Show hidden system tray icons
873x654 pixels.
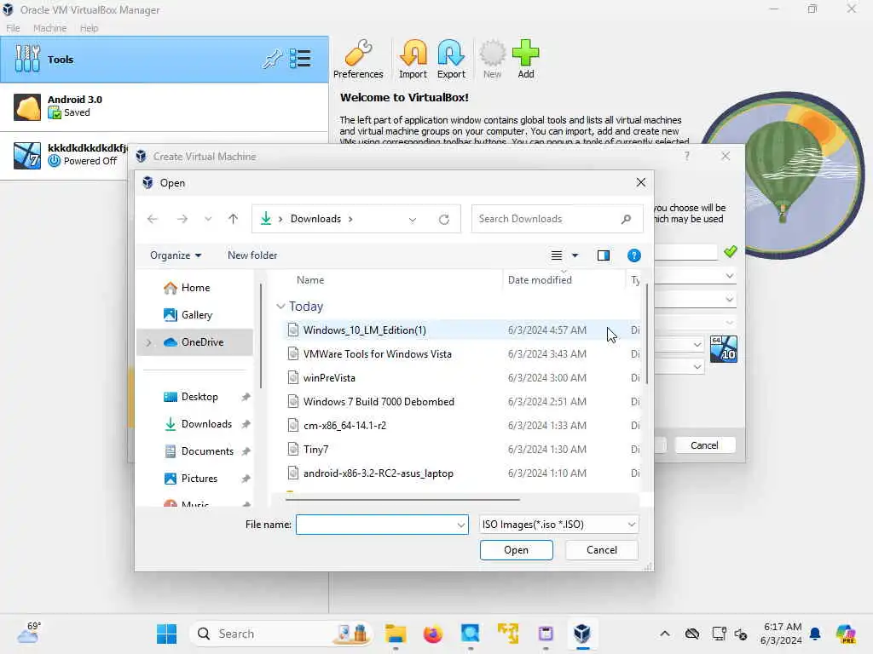click(665, 634)
